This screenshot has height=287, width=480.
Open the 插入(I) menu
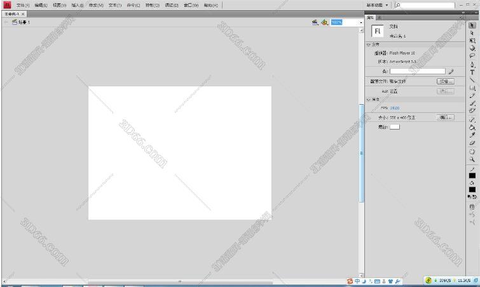(77, 5)
